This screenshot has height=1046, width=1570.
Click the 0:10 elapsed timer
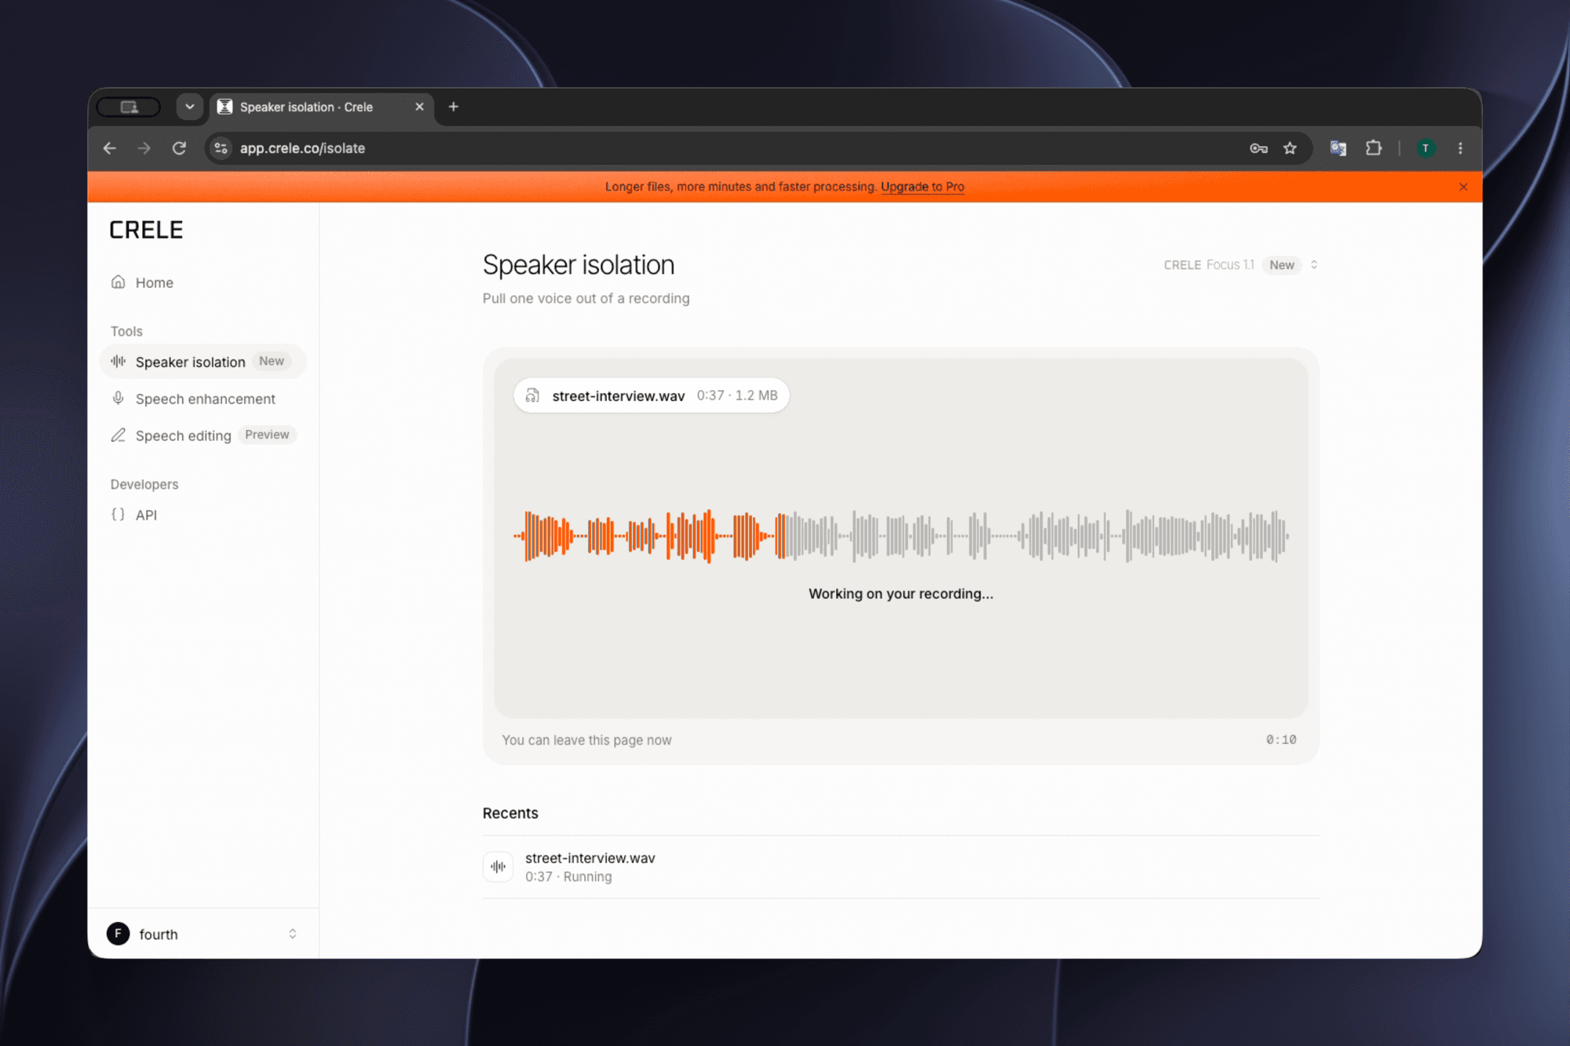(1281, 740)
